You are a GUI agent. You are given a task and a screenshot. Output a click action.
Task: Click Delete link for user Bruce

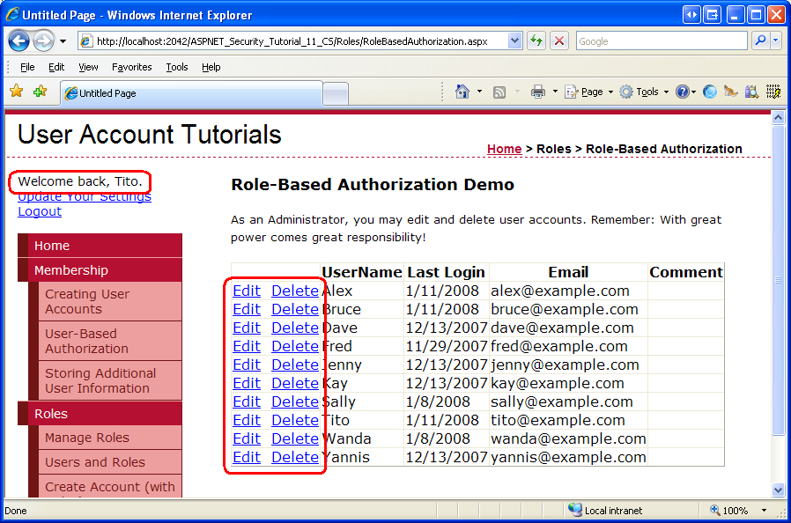point(294,309)
